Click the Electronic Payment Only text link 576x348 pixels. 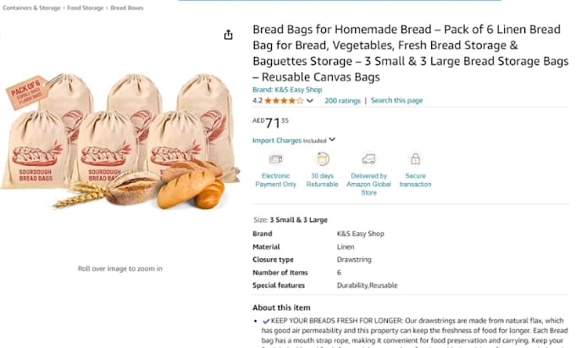pyautogui.click(x=275, y=180)
